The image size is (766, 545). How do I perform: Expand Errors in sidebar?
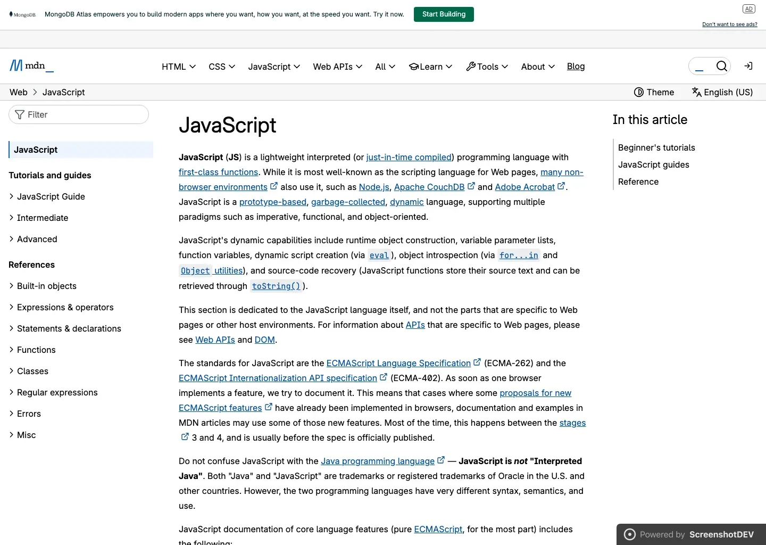(24, 414)
